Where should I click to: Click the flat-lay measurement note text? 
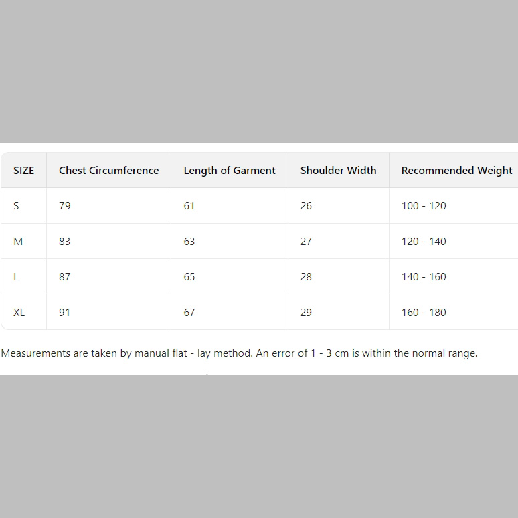[239, 353]
